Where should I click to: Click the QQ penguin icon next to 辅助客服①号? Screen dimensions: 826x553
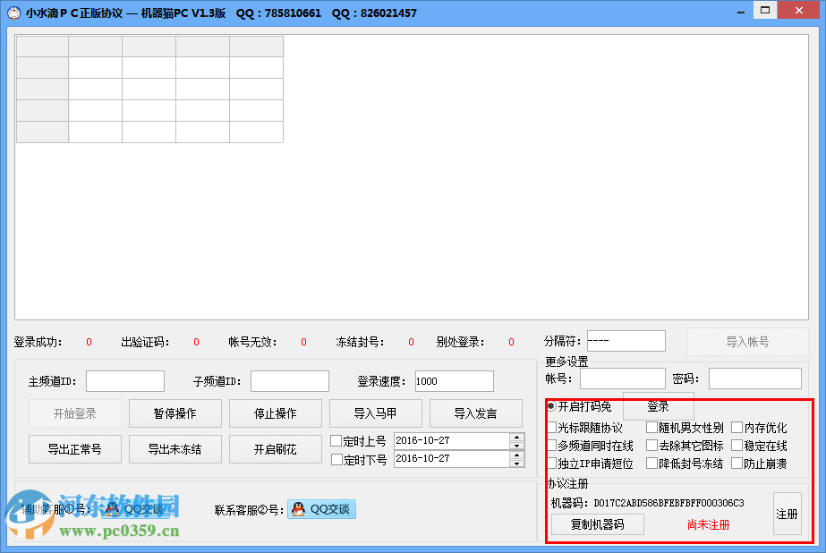[112, 508]
